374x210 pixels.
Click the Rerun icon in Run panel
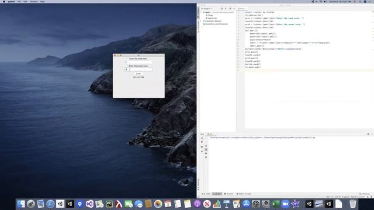(202, 138)
